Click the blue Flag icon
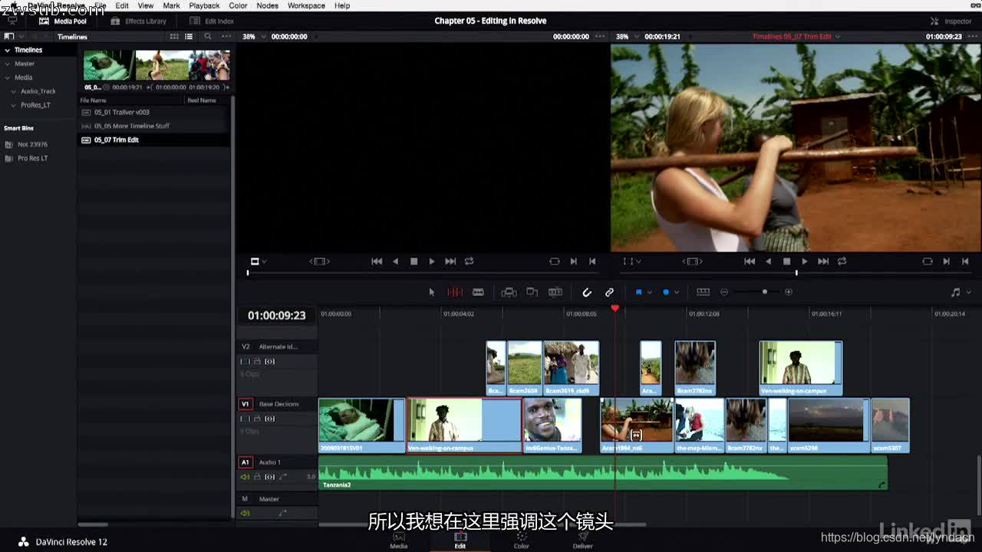This screenshot has width=982, height=552. tap(638, 292)
